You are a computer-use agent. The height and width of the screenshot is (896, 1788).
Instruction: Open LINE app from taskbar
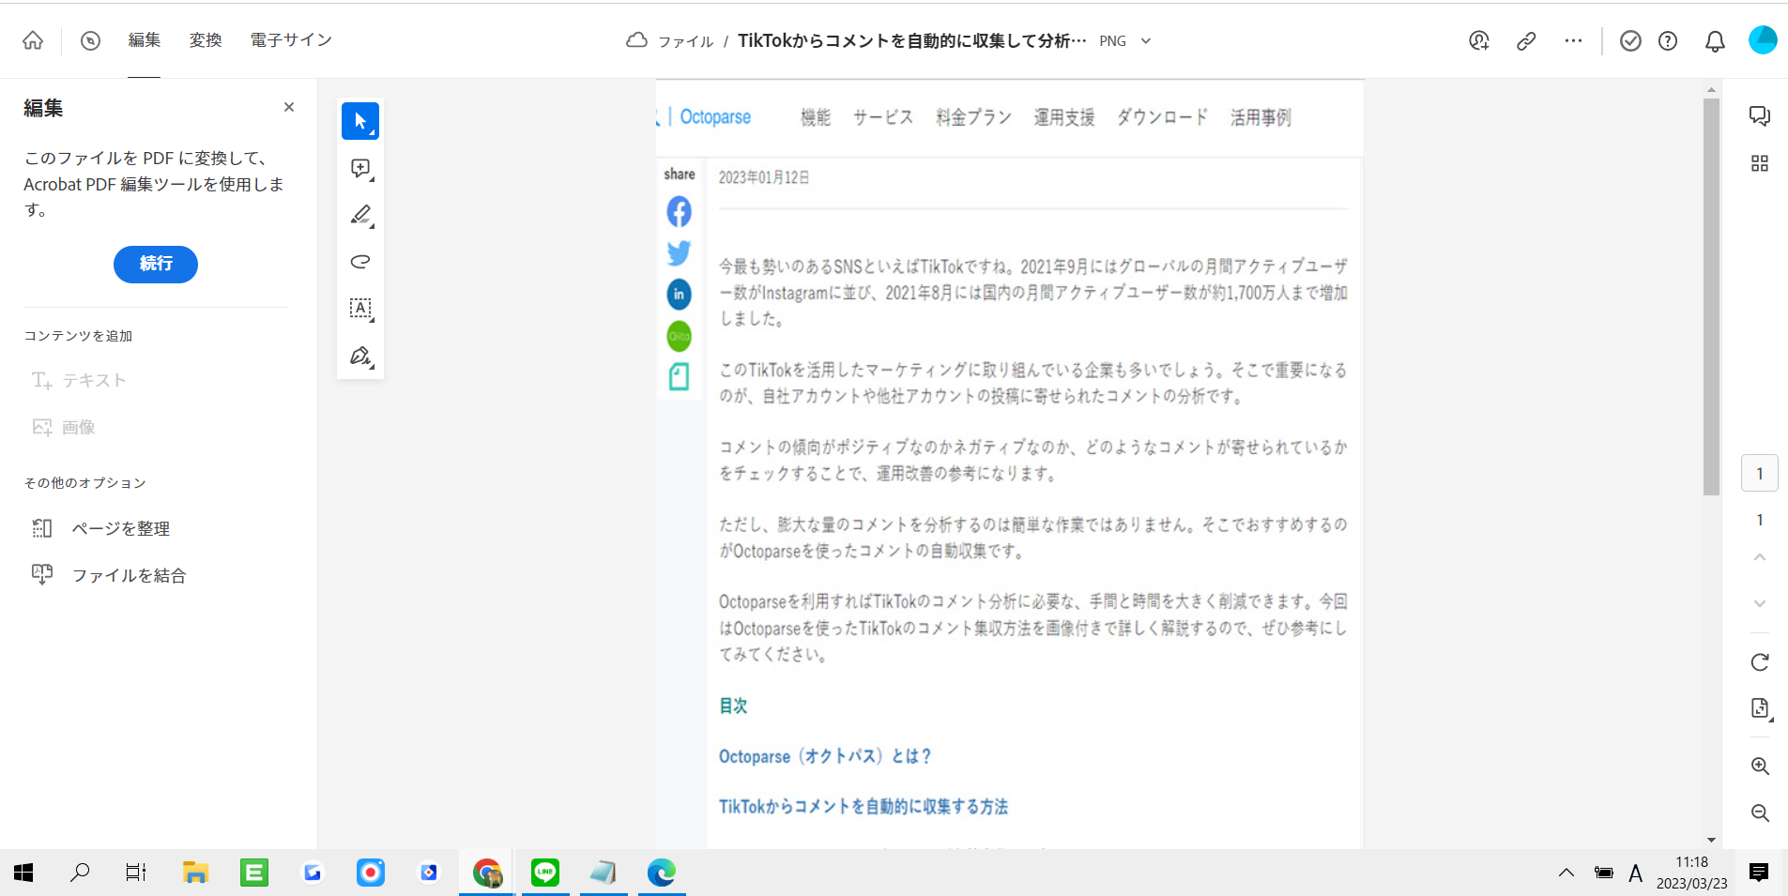545,873
